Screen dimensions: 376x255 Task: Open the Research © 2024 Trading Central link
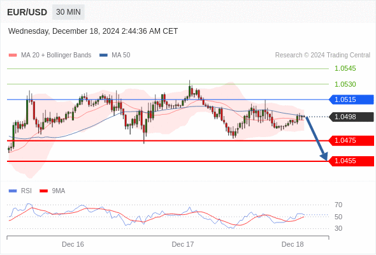click(x=322, y=55)
